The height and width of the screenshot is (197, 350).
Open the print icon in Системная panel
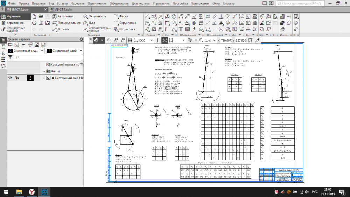click(x=34, y=23)
